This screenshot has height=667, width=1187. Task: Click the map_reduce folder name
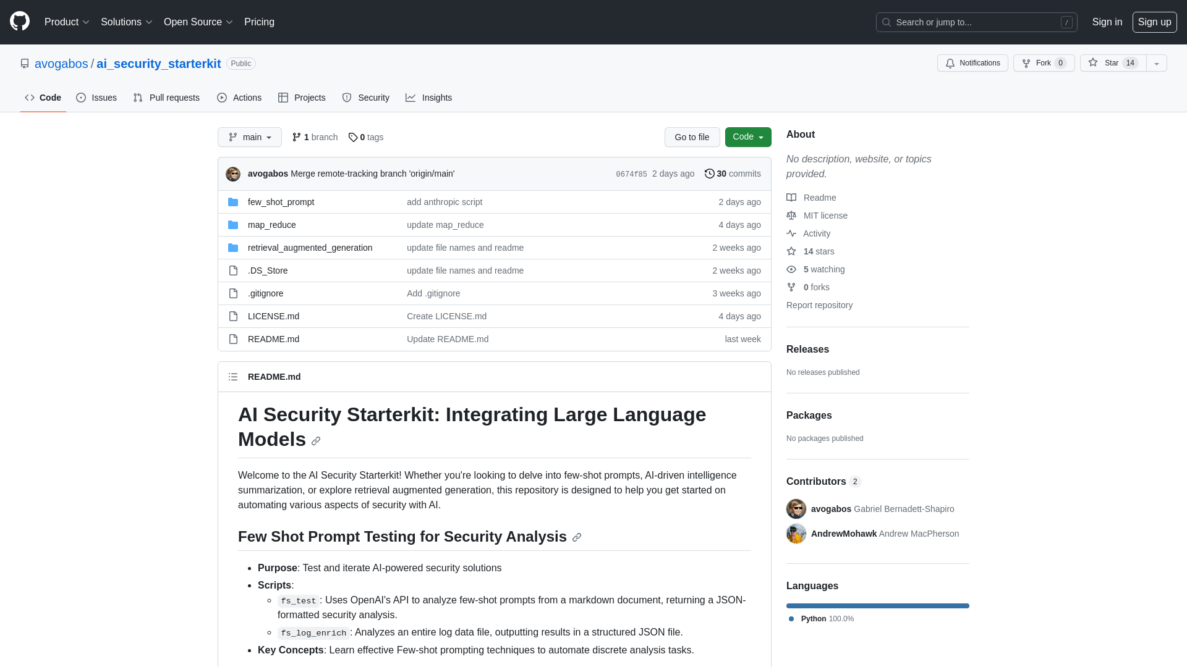coord(272,225)
